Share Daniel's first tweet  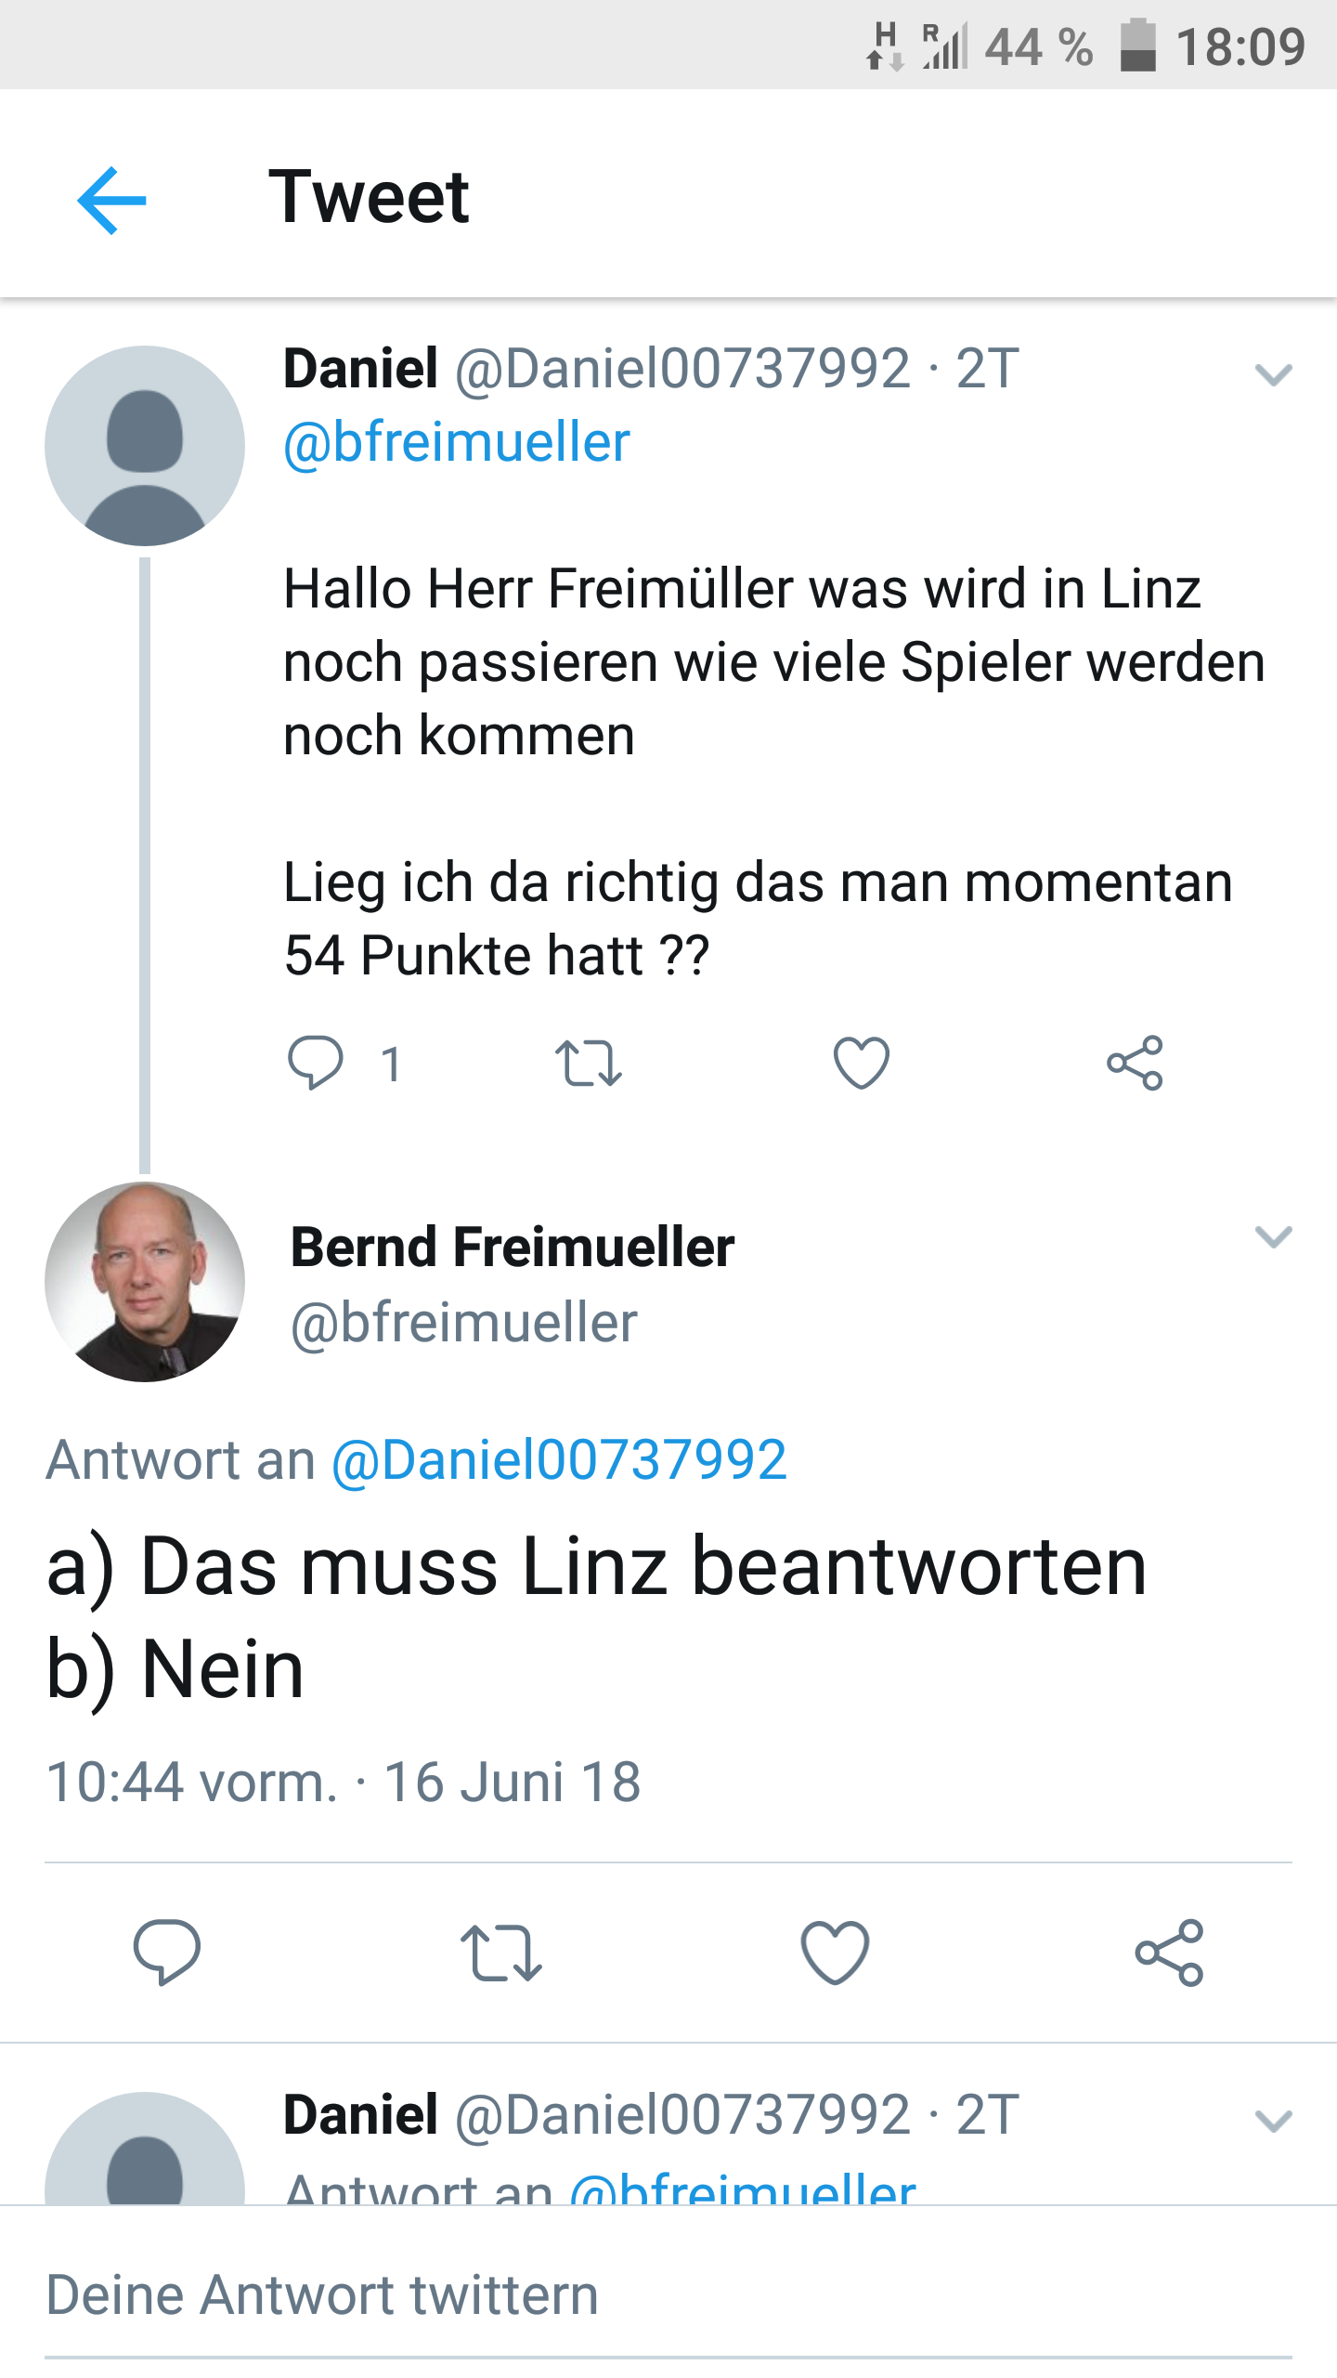[1135, 1062]
